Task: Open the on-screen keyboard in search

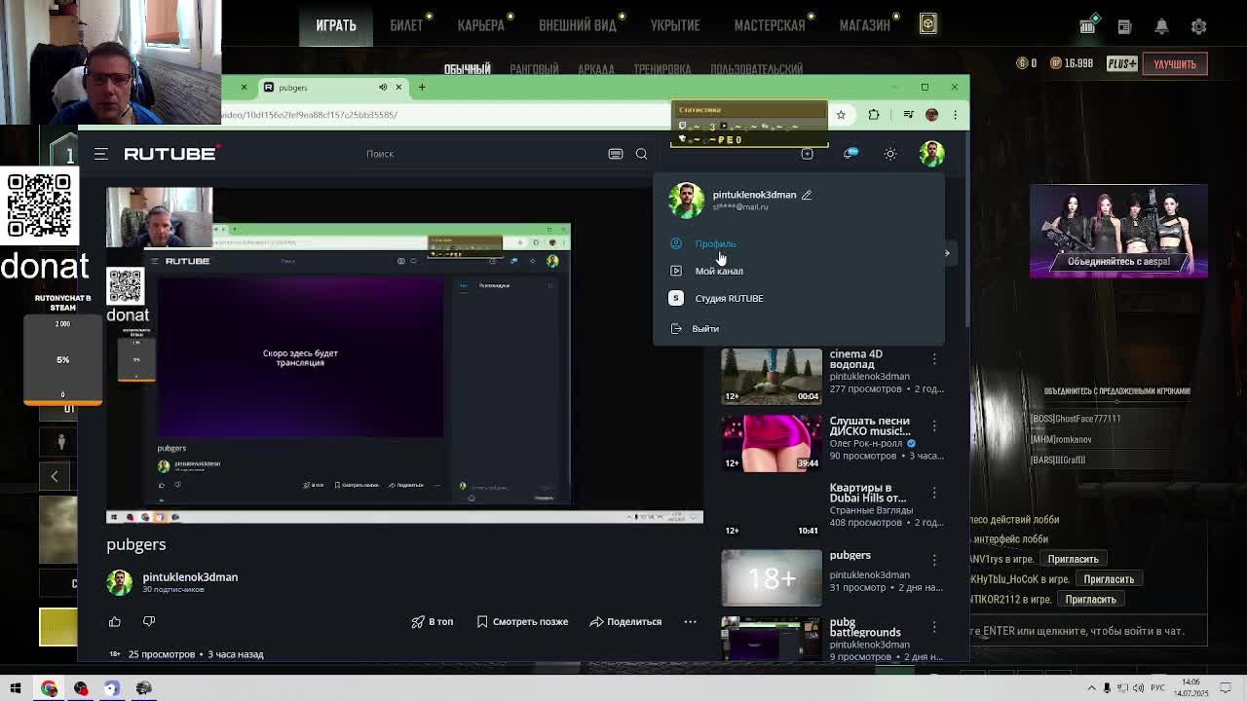Action: tap(616, 154)
